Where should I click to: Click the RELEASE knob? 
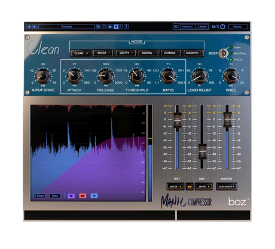coord(106,76)
